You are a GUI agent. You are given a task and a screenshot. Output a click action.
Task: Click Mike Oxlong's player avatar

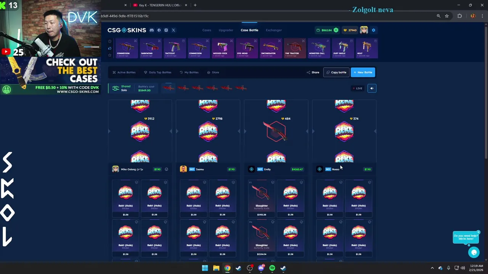pos(115,169)
